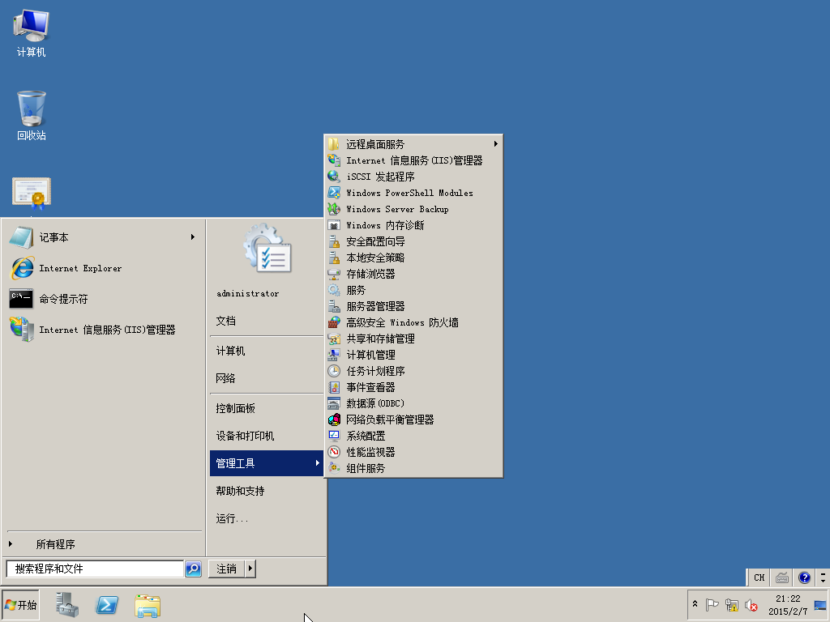Show hidden tray icons with the chevron
The image size is (830, 622).
click(695, 603)
